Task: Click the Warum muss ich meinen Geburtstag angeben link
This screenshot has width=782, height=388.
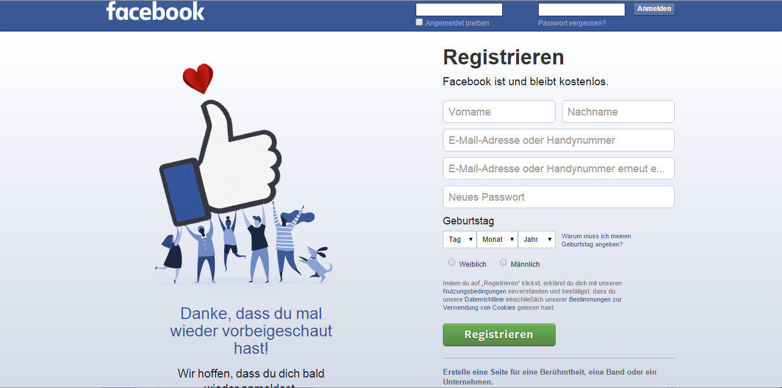Action: click(x=596, y=240)
